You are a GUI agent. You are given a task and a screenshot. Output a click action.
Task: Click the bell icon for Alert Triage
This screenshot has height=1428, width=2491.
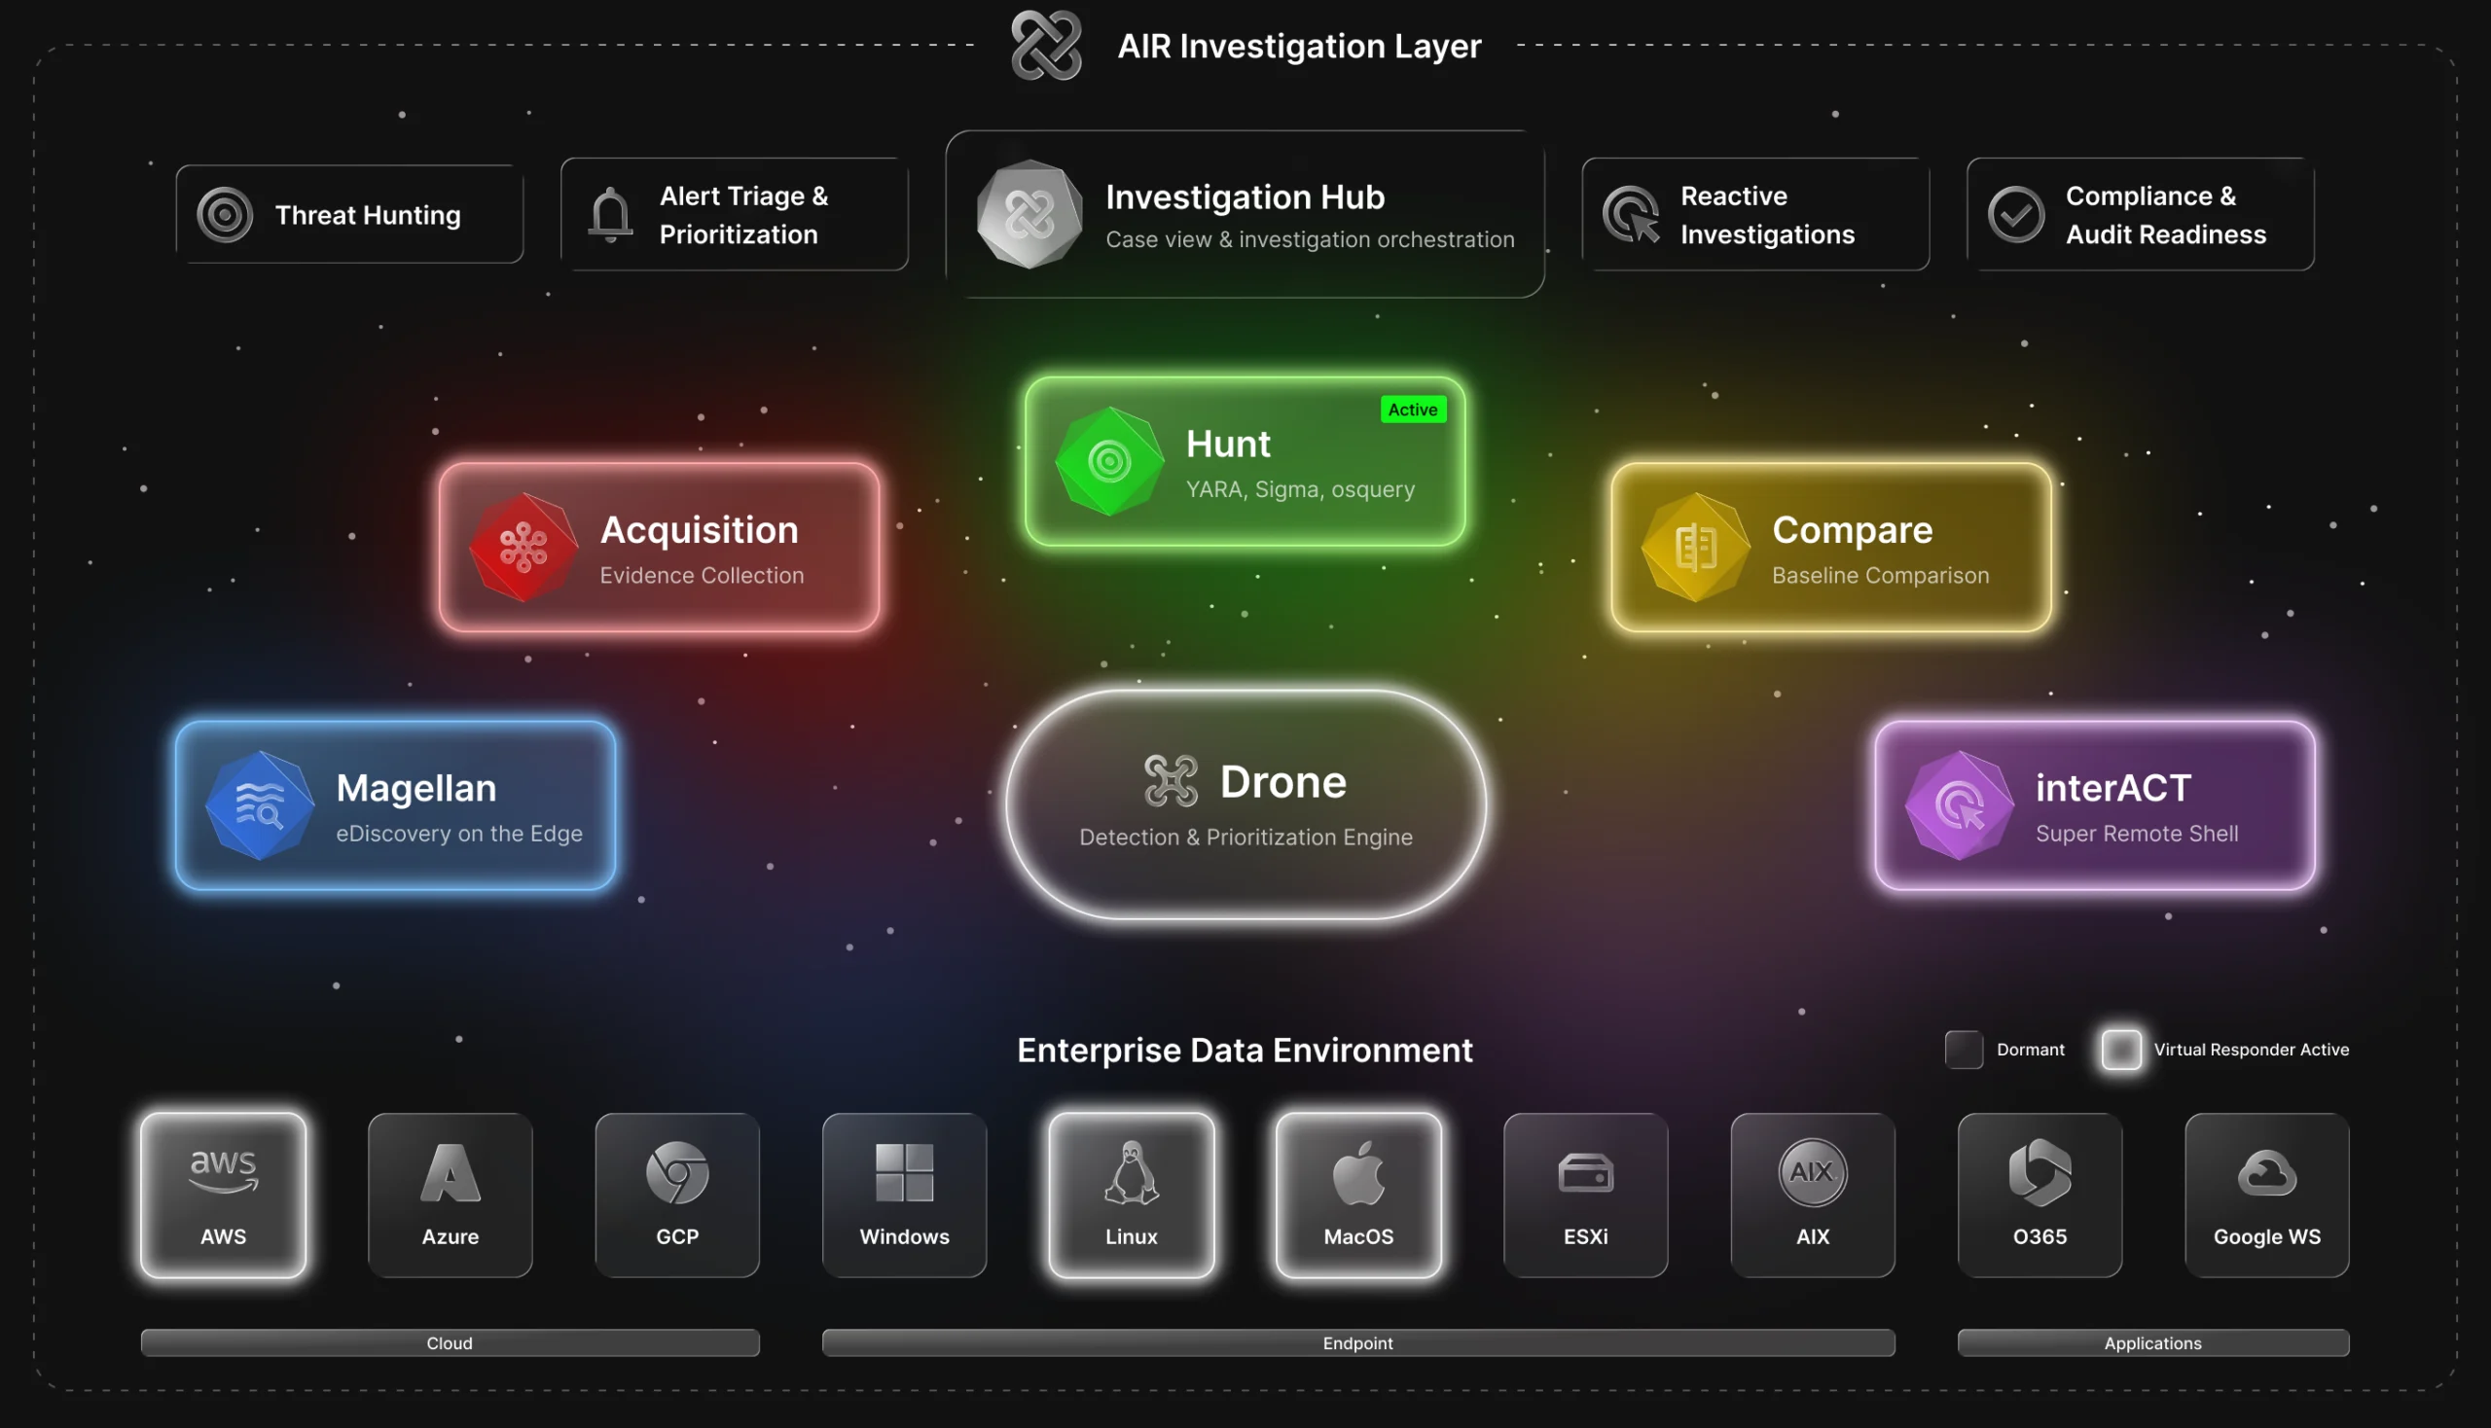coord(610,214)
